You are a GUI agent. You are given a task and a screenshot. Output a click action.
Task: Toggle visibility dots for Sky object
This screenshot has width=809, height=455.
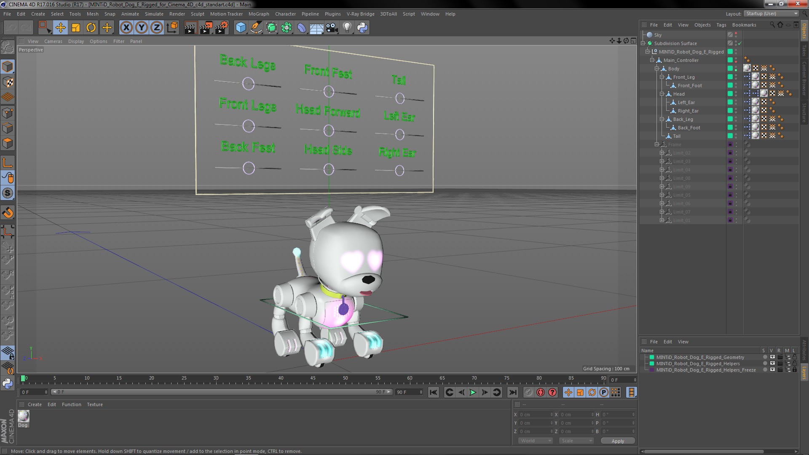pos(736,35)
